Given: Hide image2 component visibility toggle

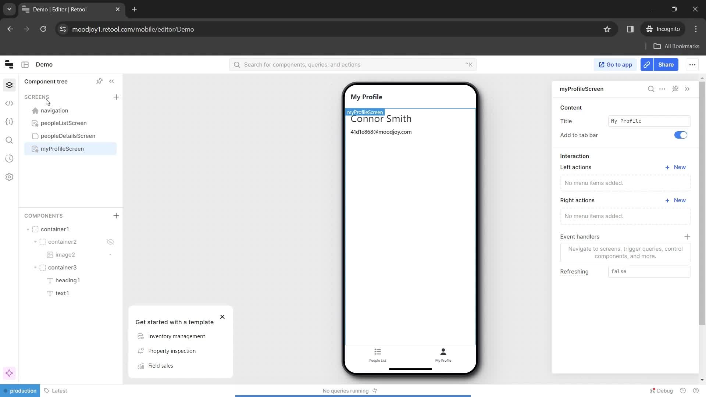Looking at the screenshot, I should pyautogui.click(x=110, y=254).
